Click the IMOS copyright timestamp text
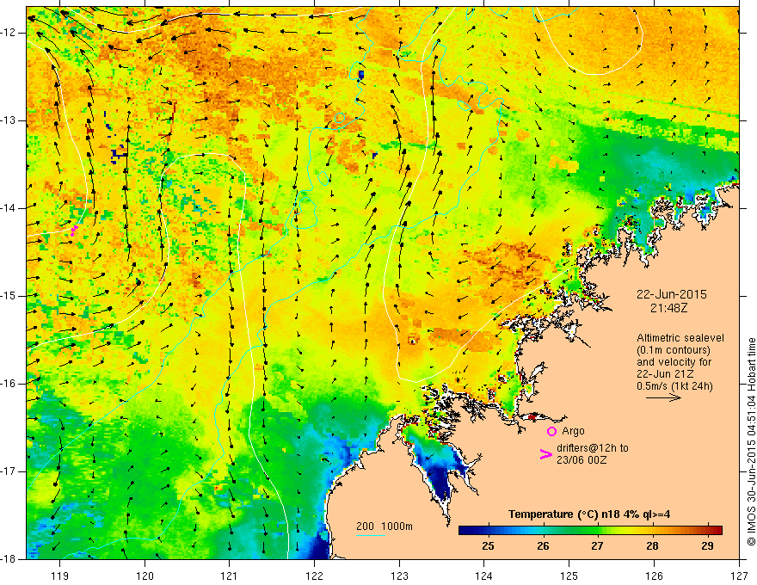The width and height of the screenshot is (757, 585). tap(751, 441)
